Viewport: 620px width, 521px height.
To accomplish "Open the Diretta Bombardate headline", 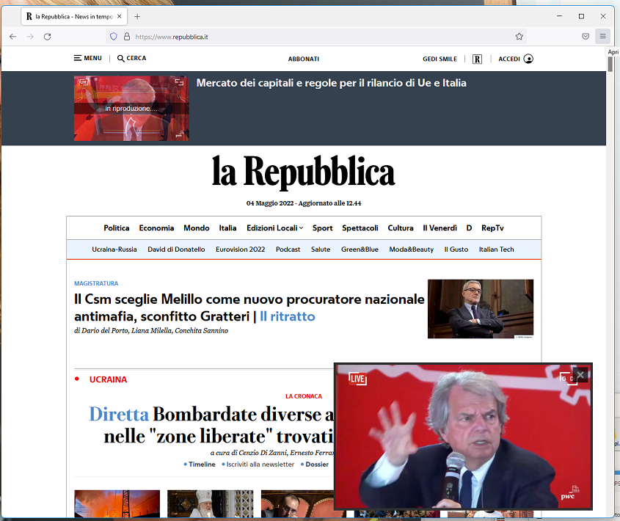I will pyautogui.click(x=211, y=426).
